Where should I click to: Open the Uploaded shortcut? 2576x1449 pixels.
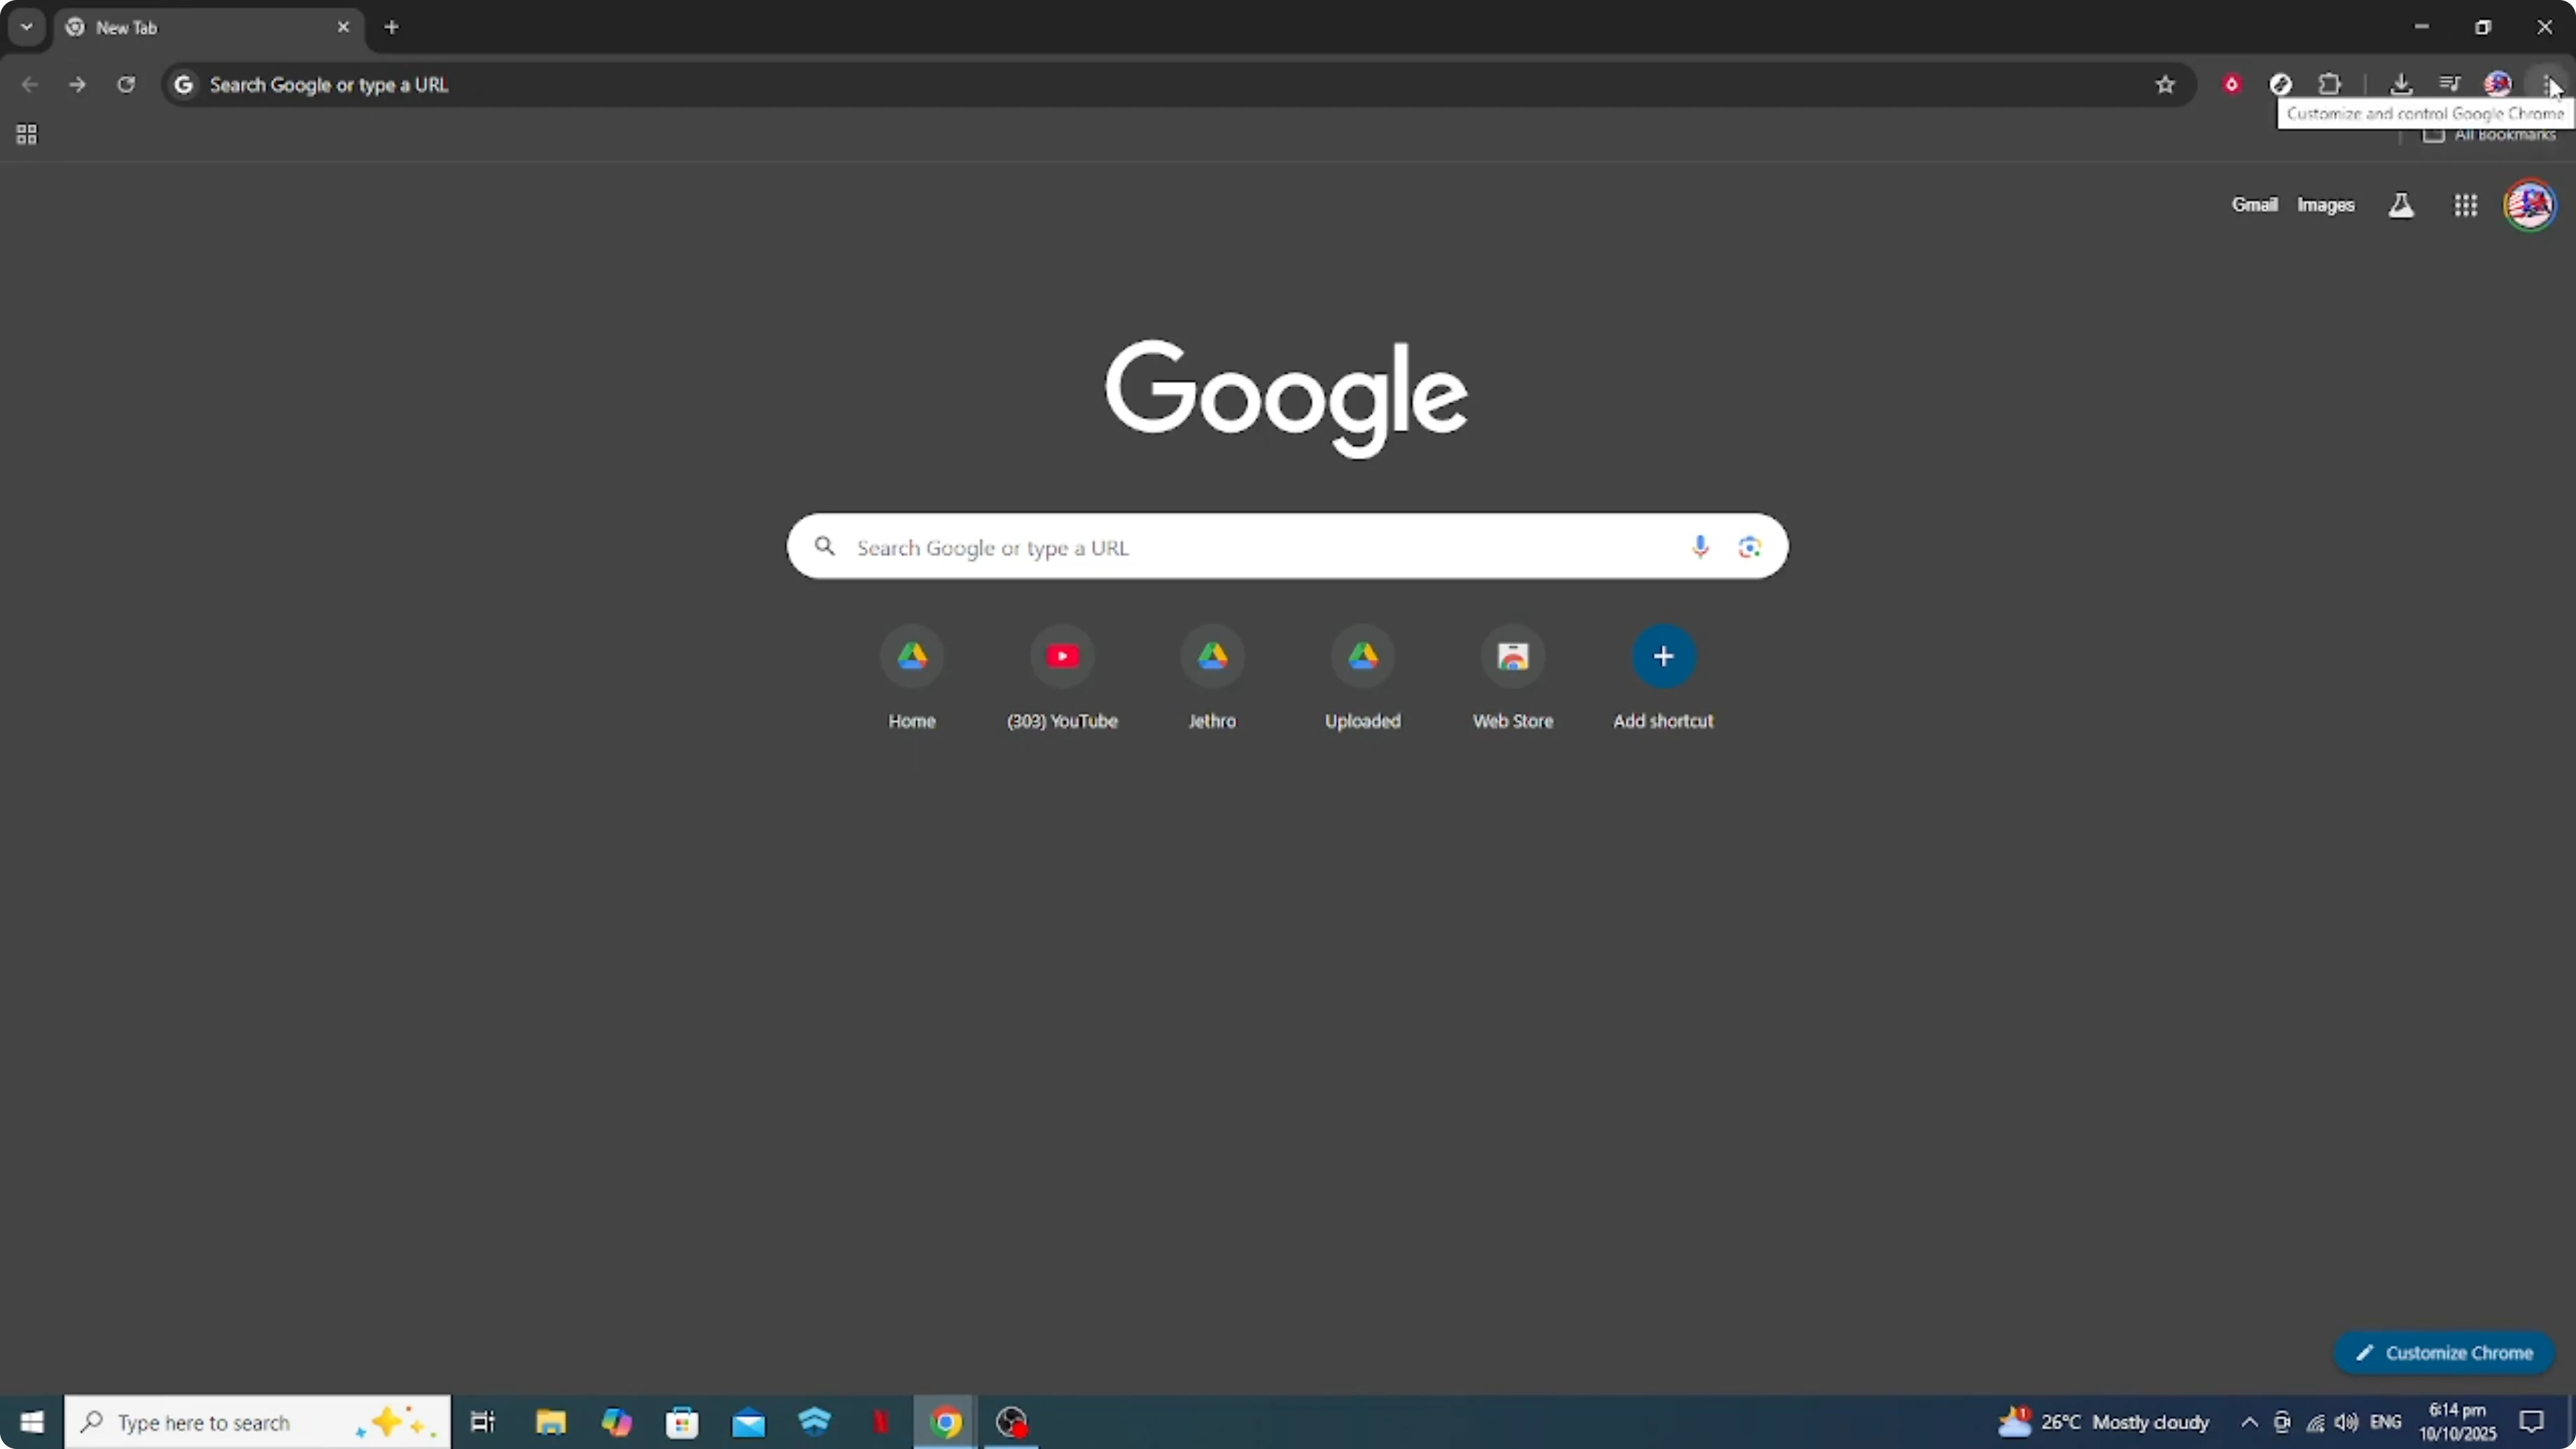coord(1363,678)
